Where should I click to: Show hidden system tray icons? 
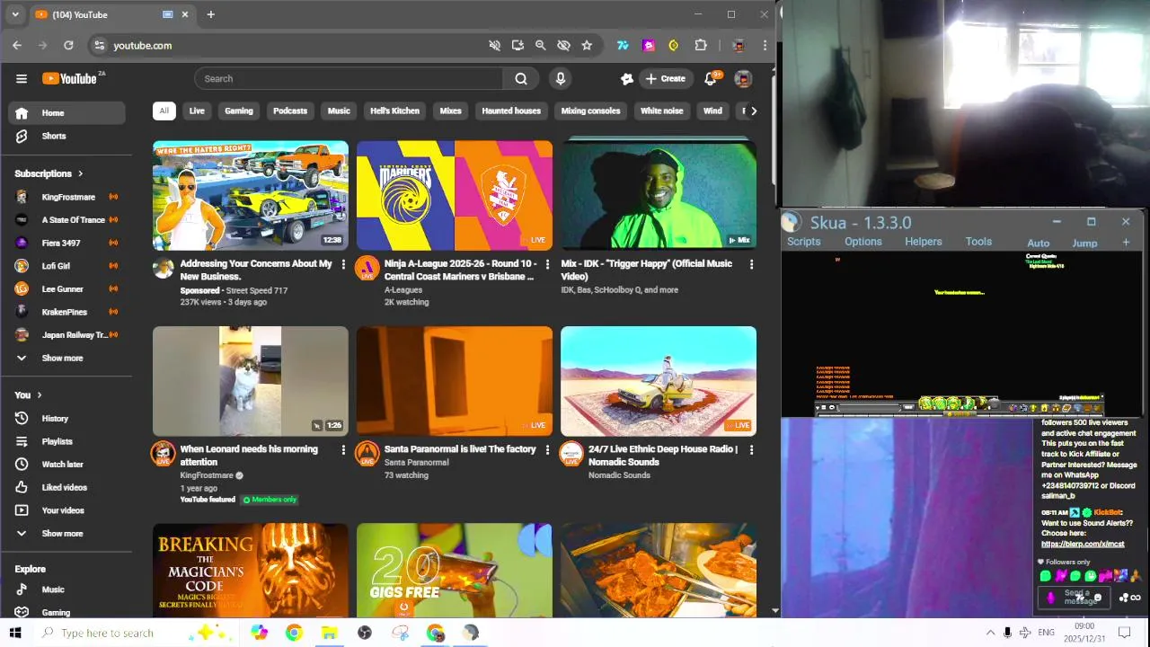click(x=990, y=633)
